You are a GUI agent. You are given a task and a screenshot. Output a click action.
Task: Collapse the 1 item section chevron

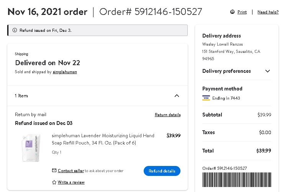coord(177,96)
